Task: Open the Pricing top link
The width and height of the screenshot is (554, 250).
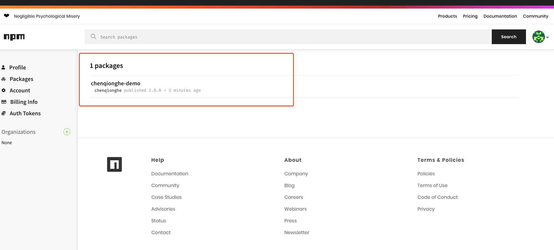Action: [x=470, y=16]
